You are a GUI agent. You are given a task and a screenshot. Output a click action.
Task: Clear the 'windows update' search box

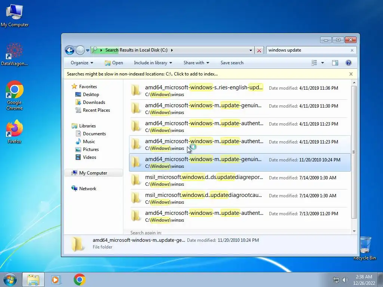[352, 50]
